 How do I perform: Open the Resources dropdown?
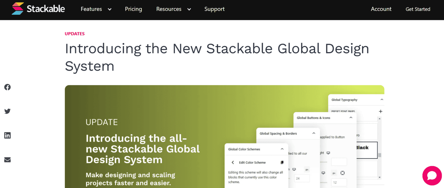pyautogui.click(x=173, y=9)
